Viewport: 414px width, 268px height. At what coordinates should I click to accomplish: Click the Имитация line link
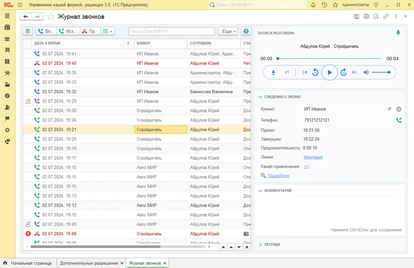[313, 157]
